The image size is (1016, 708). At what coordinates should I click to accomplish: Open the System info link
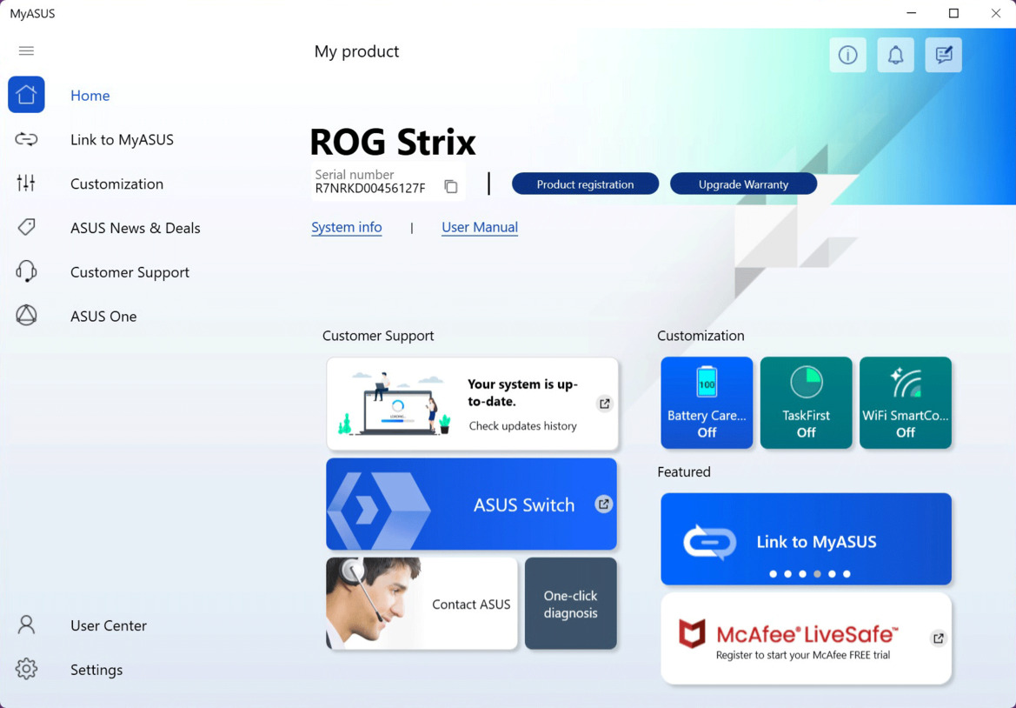coord(347,228)
